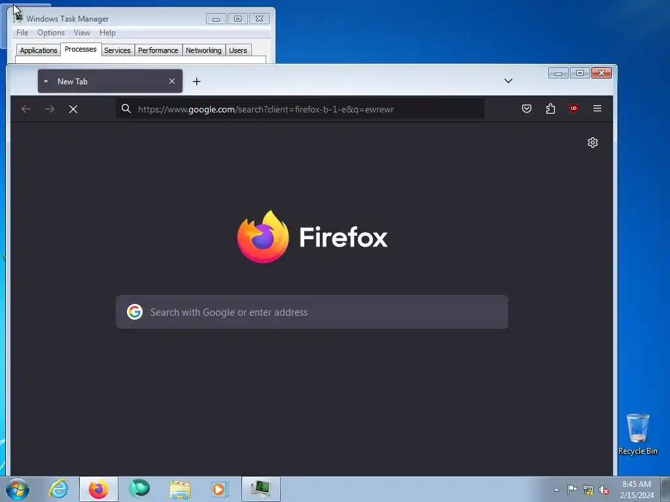Close the Firefox window
Image resolution: width=670 pixels, height=502 pixels.
coord(602,73)
